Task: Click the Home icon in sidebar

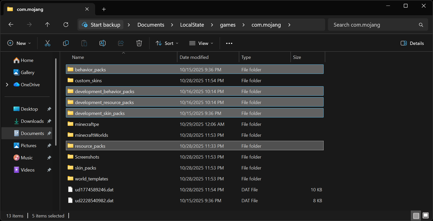Action: [x=17, y=60]
